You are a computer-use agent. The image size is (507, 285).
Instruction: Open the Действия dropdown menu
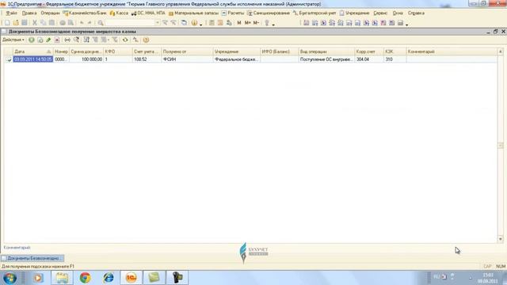coord(13,40)
